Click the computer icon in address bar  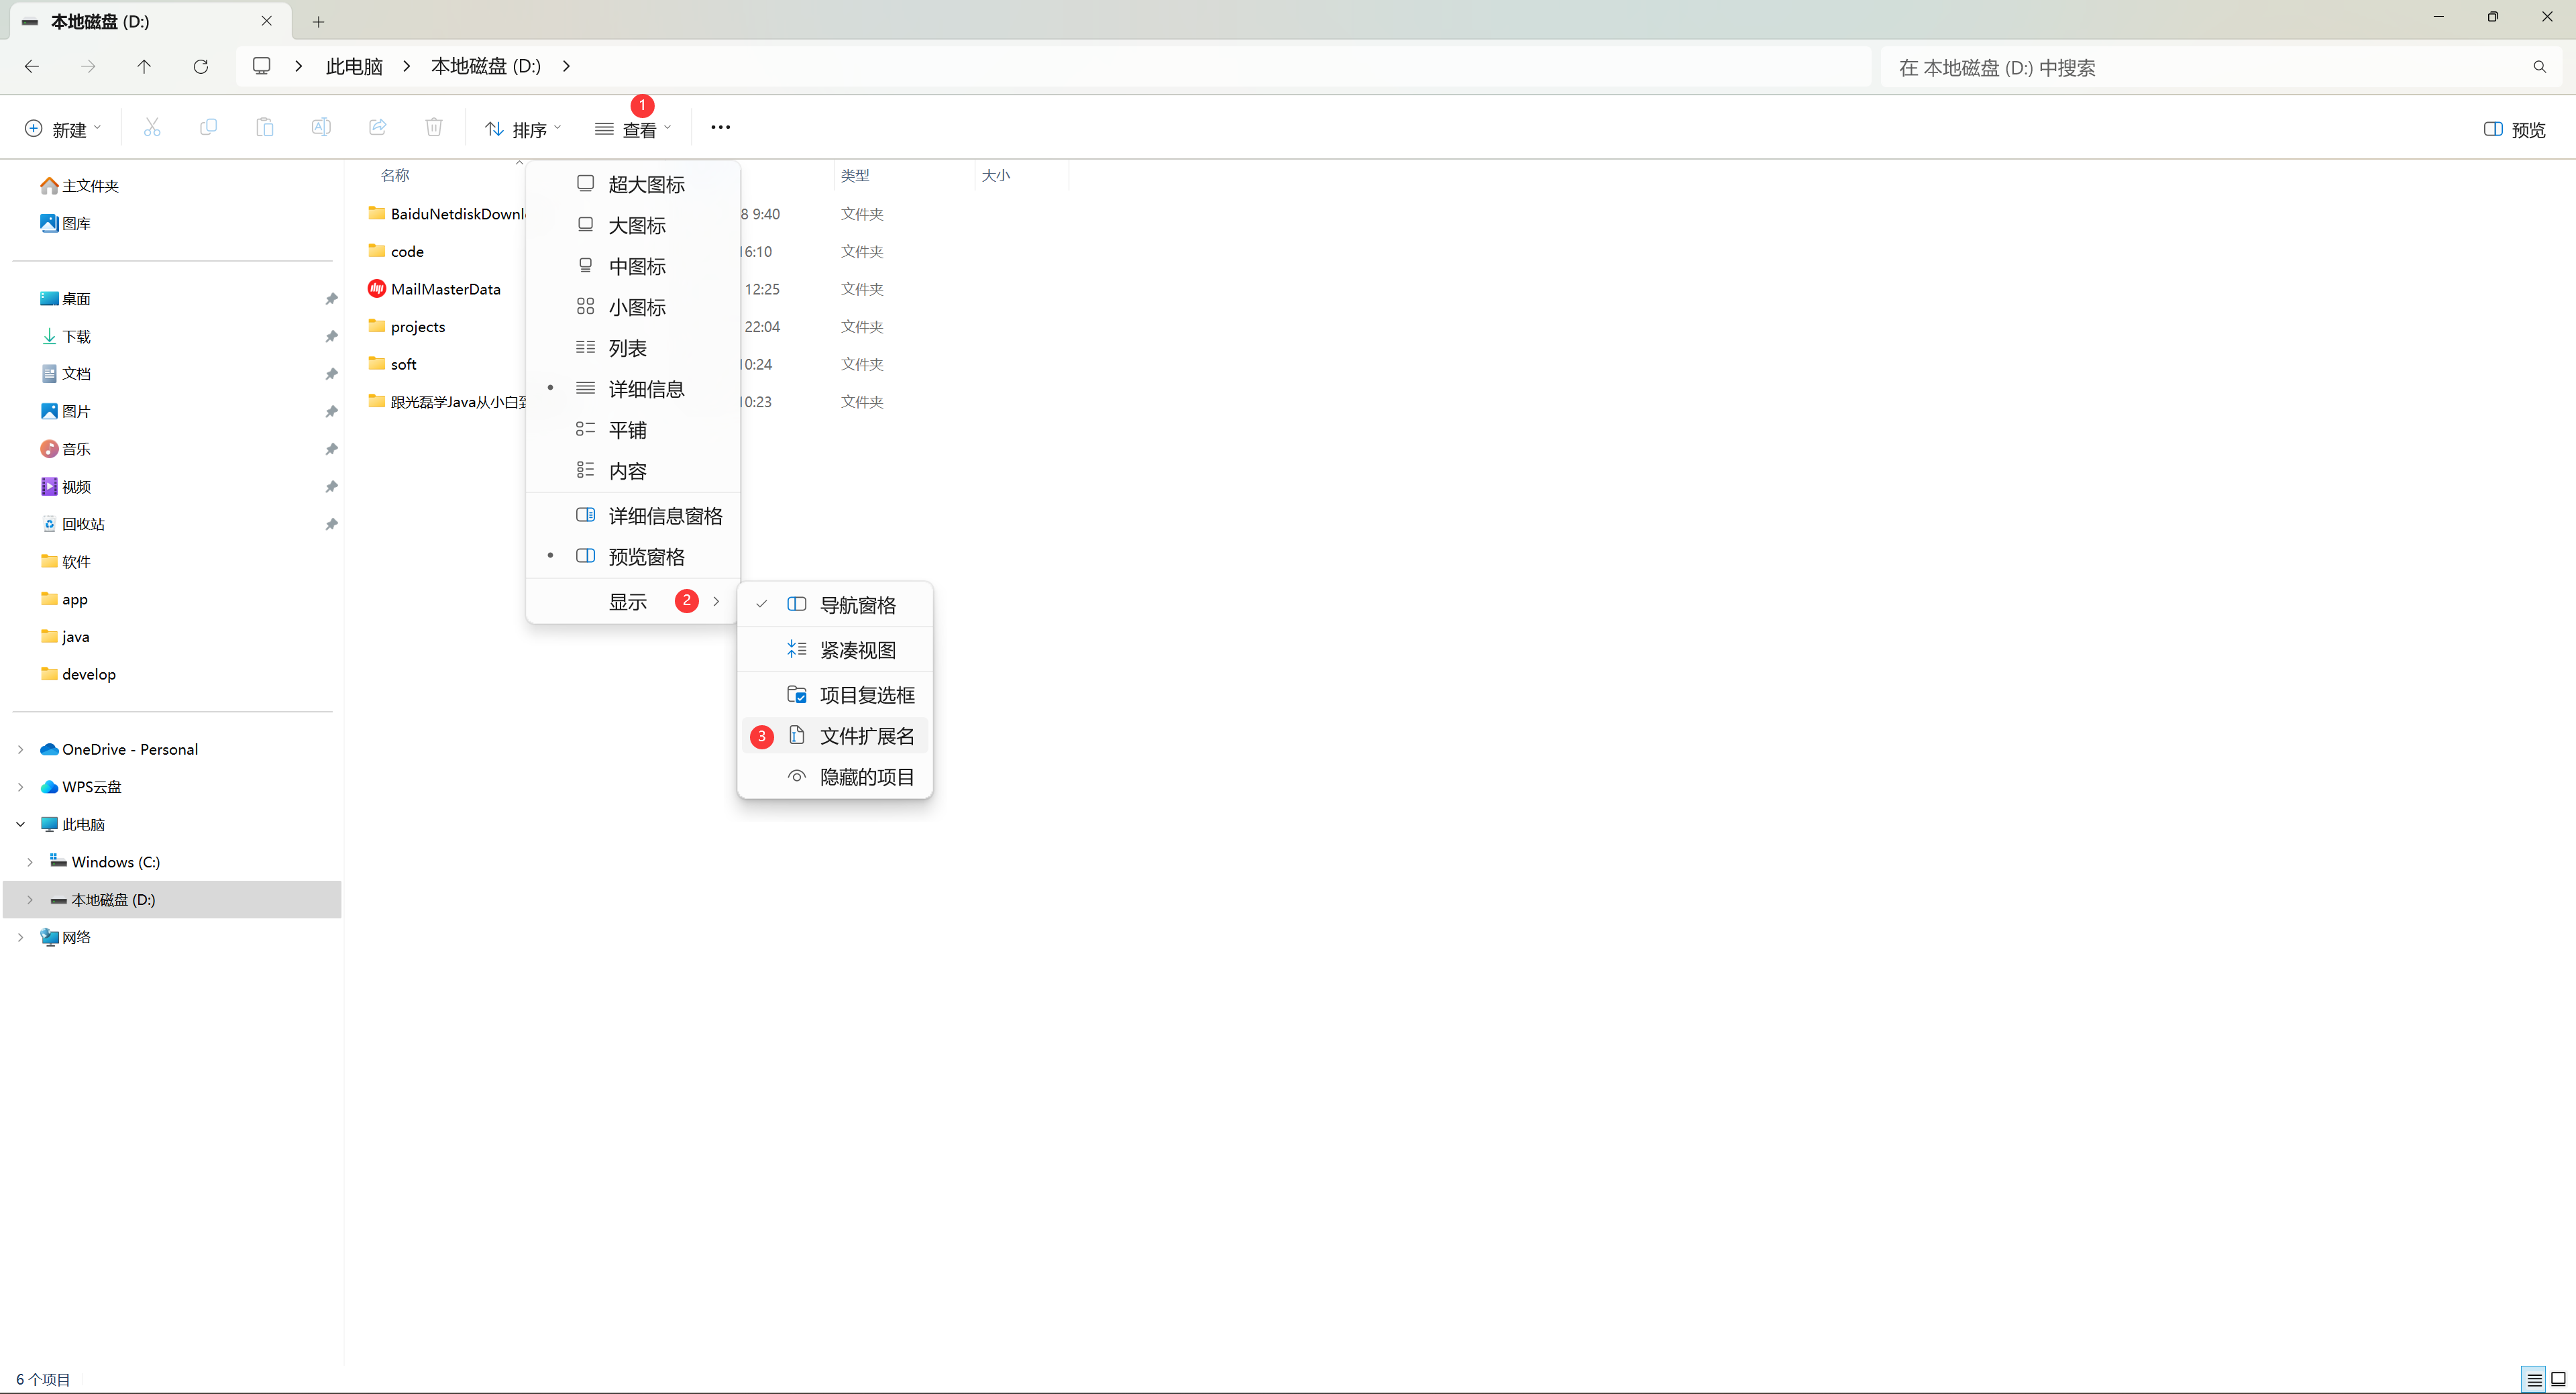click(262, 66)
